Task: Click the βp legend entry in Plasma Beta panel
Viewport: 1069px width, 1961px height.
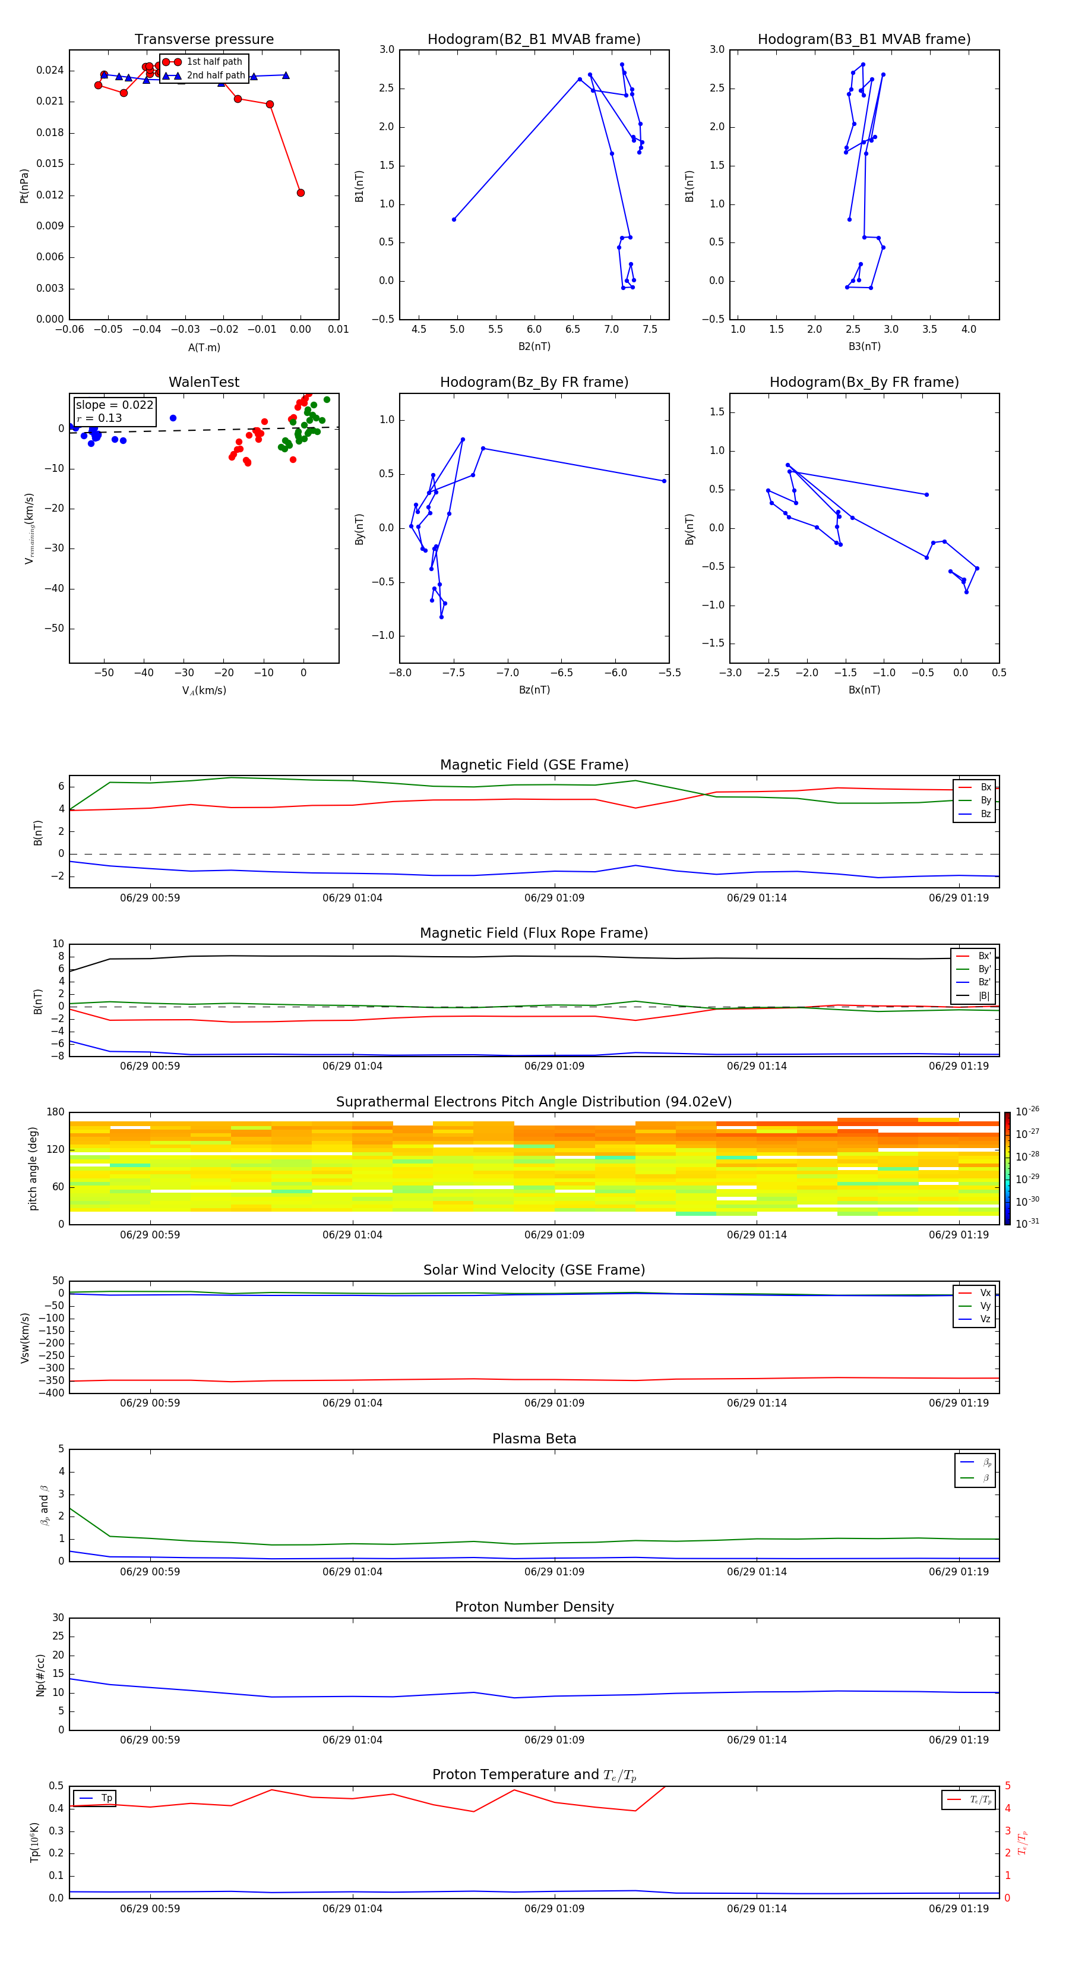Action: click(975, 1462)
